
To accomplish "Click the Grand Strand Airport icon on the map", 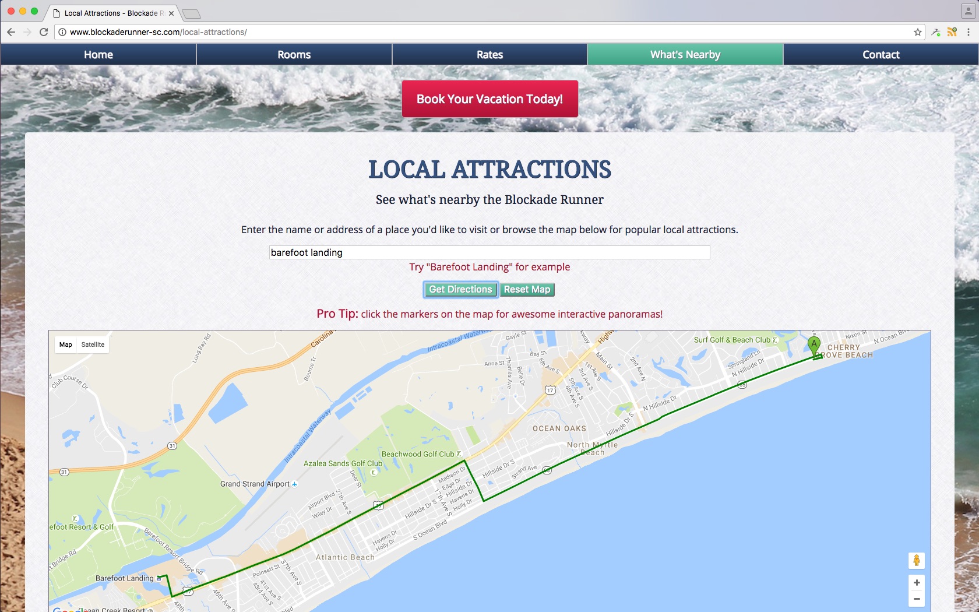I will pos(294,484).
